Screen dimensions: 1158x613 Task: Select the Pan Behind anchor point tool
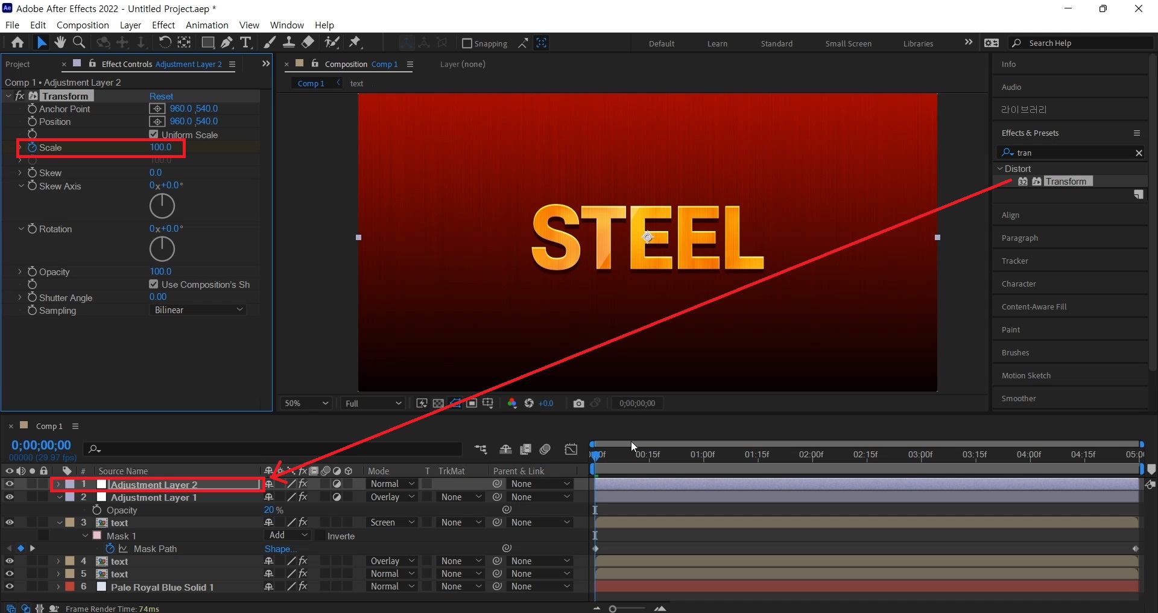point(185,42)
